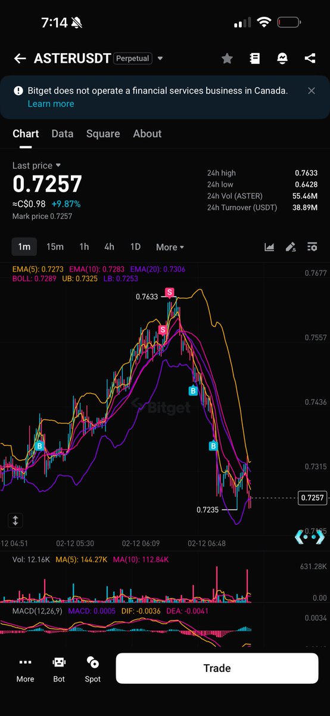Tap the battery status icon
This screenshot has height=716, width=330.
click(x=289, y=23)
